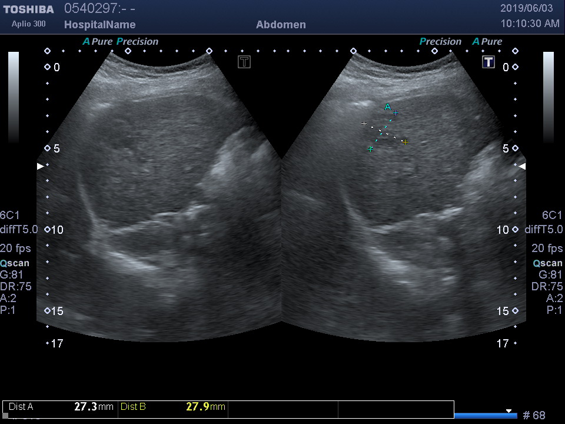Click the left Qscan indicator

[x=15, y=263]
